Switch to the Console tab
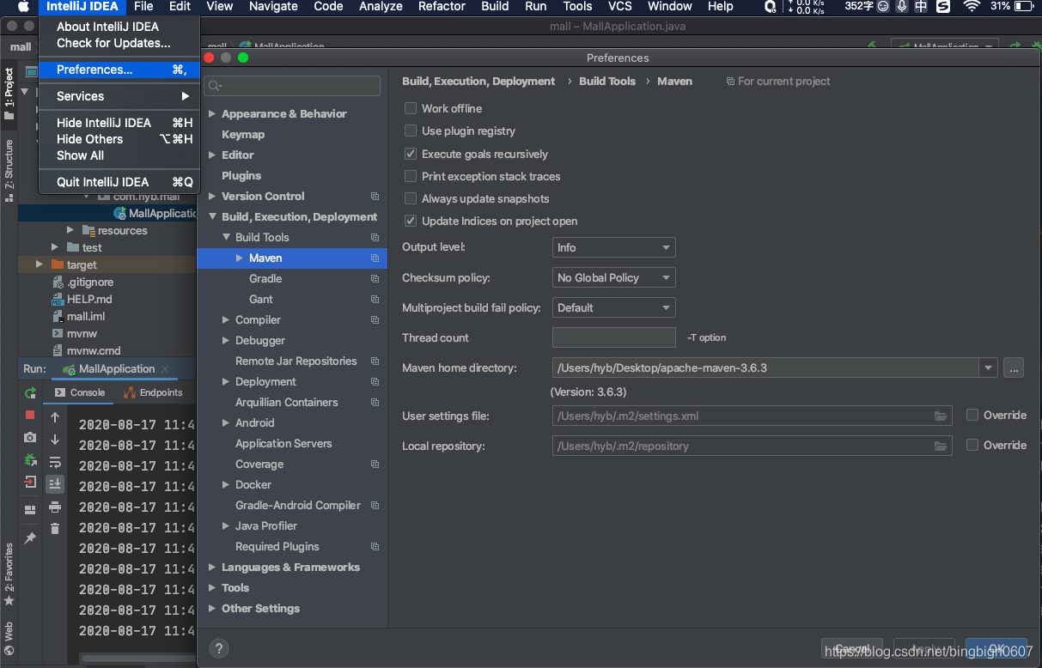Viewport: 1042px width, 668px height. (x=80, y=392)
